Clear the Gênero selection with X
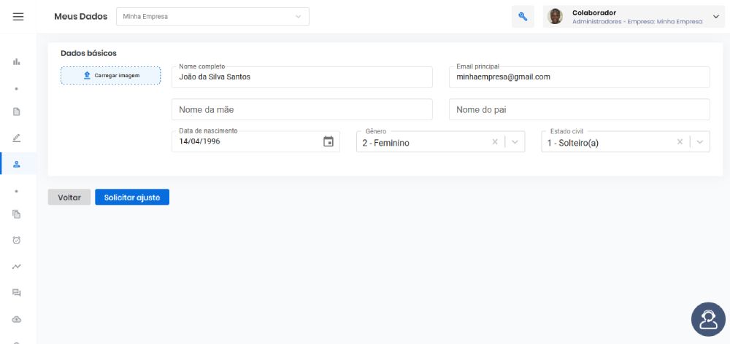730x344 pixels. coord(495,142)
